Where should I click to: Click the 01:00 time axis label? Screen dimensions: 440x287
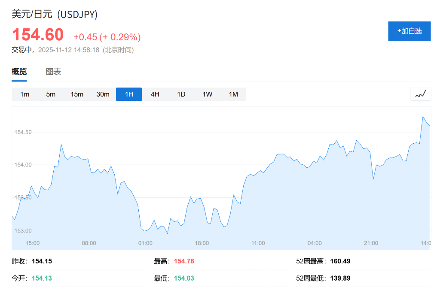pyautogui.click(x=145, y=243)
